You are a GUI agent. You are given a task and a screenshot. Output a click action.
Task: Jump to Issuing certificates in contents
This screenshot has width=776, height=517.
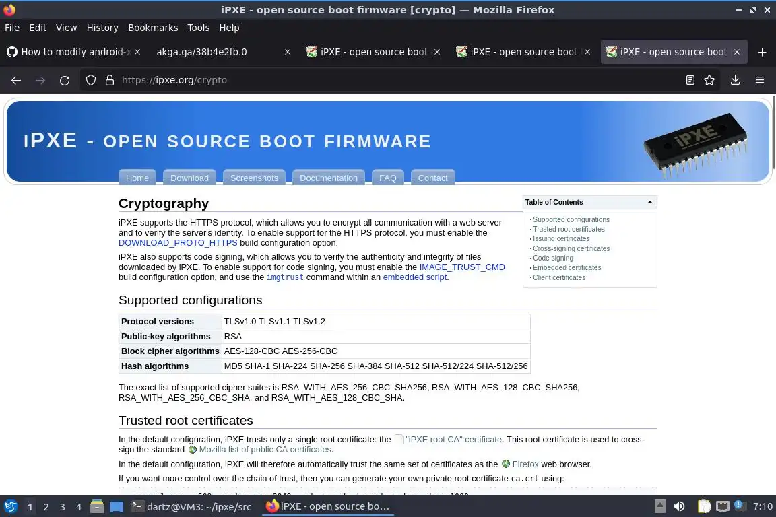561,238
